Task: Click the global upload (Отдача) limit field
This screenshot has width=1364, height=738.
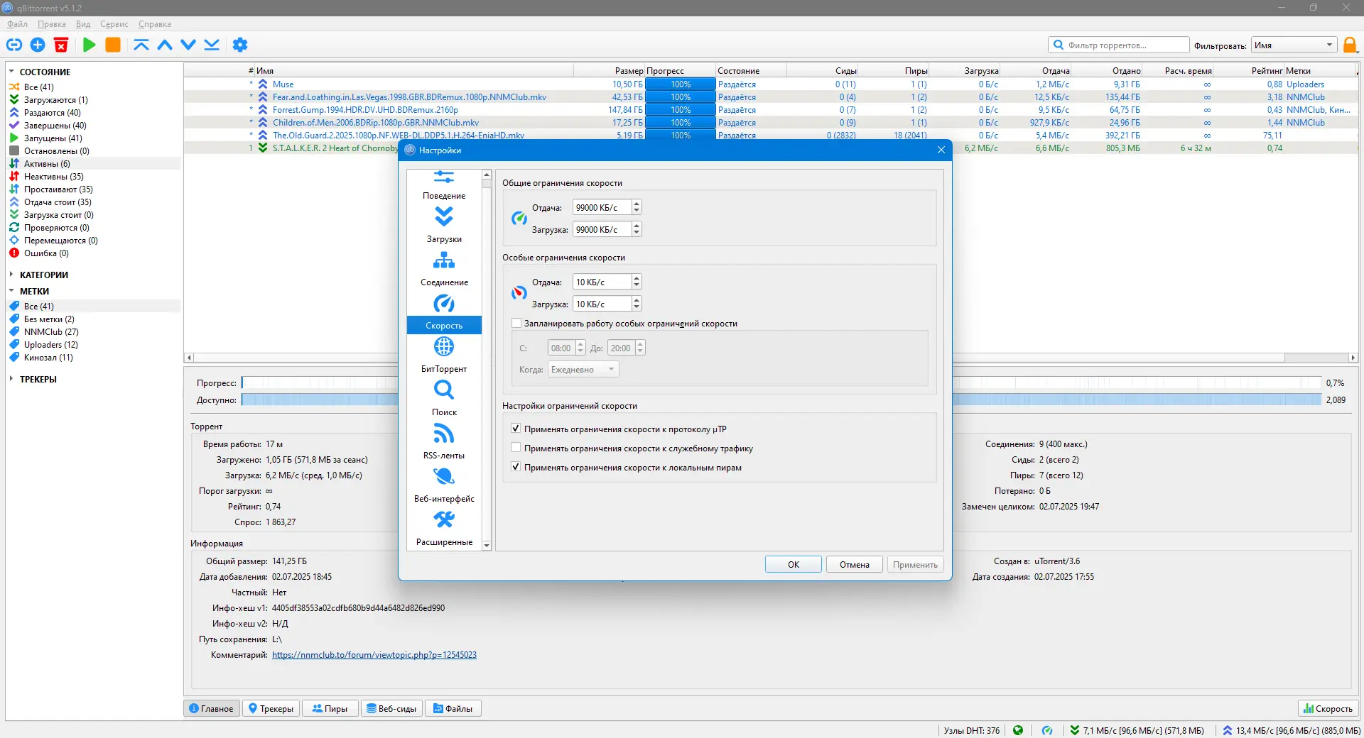Action: point(601,208)
